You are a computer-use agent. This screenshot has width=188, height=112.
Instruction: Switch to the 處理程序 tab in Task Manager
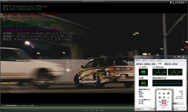[147, 64]
